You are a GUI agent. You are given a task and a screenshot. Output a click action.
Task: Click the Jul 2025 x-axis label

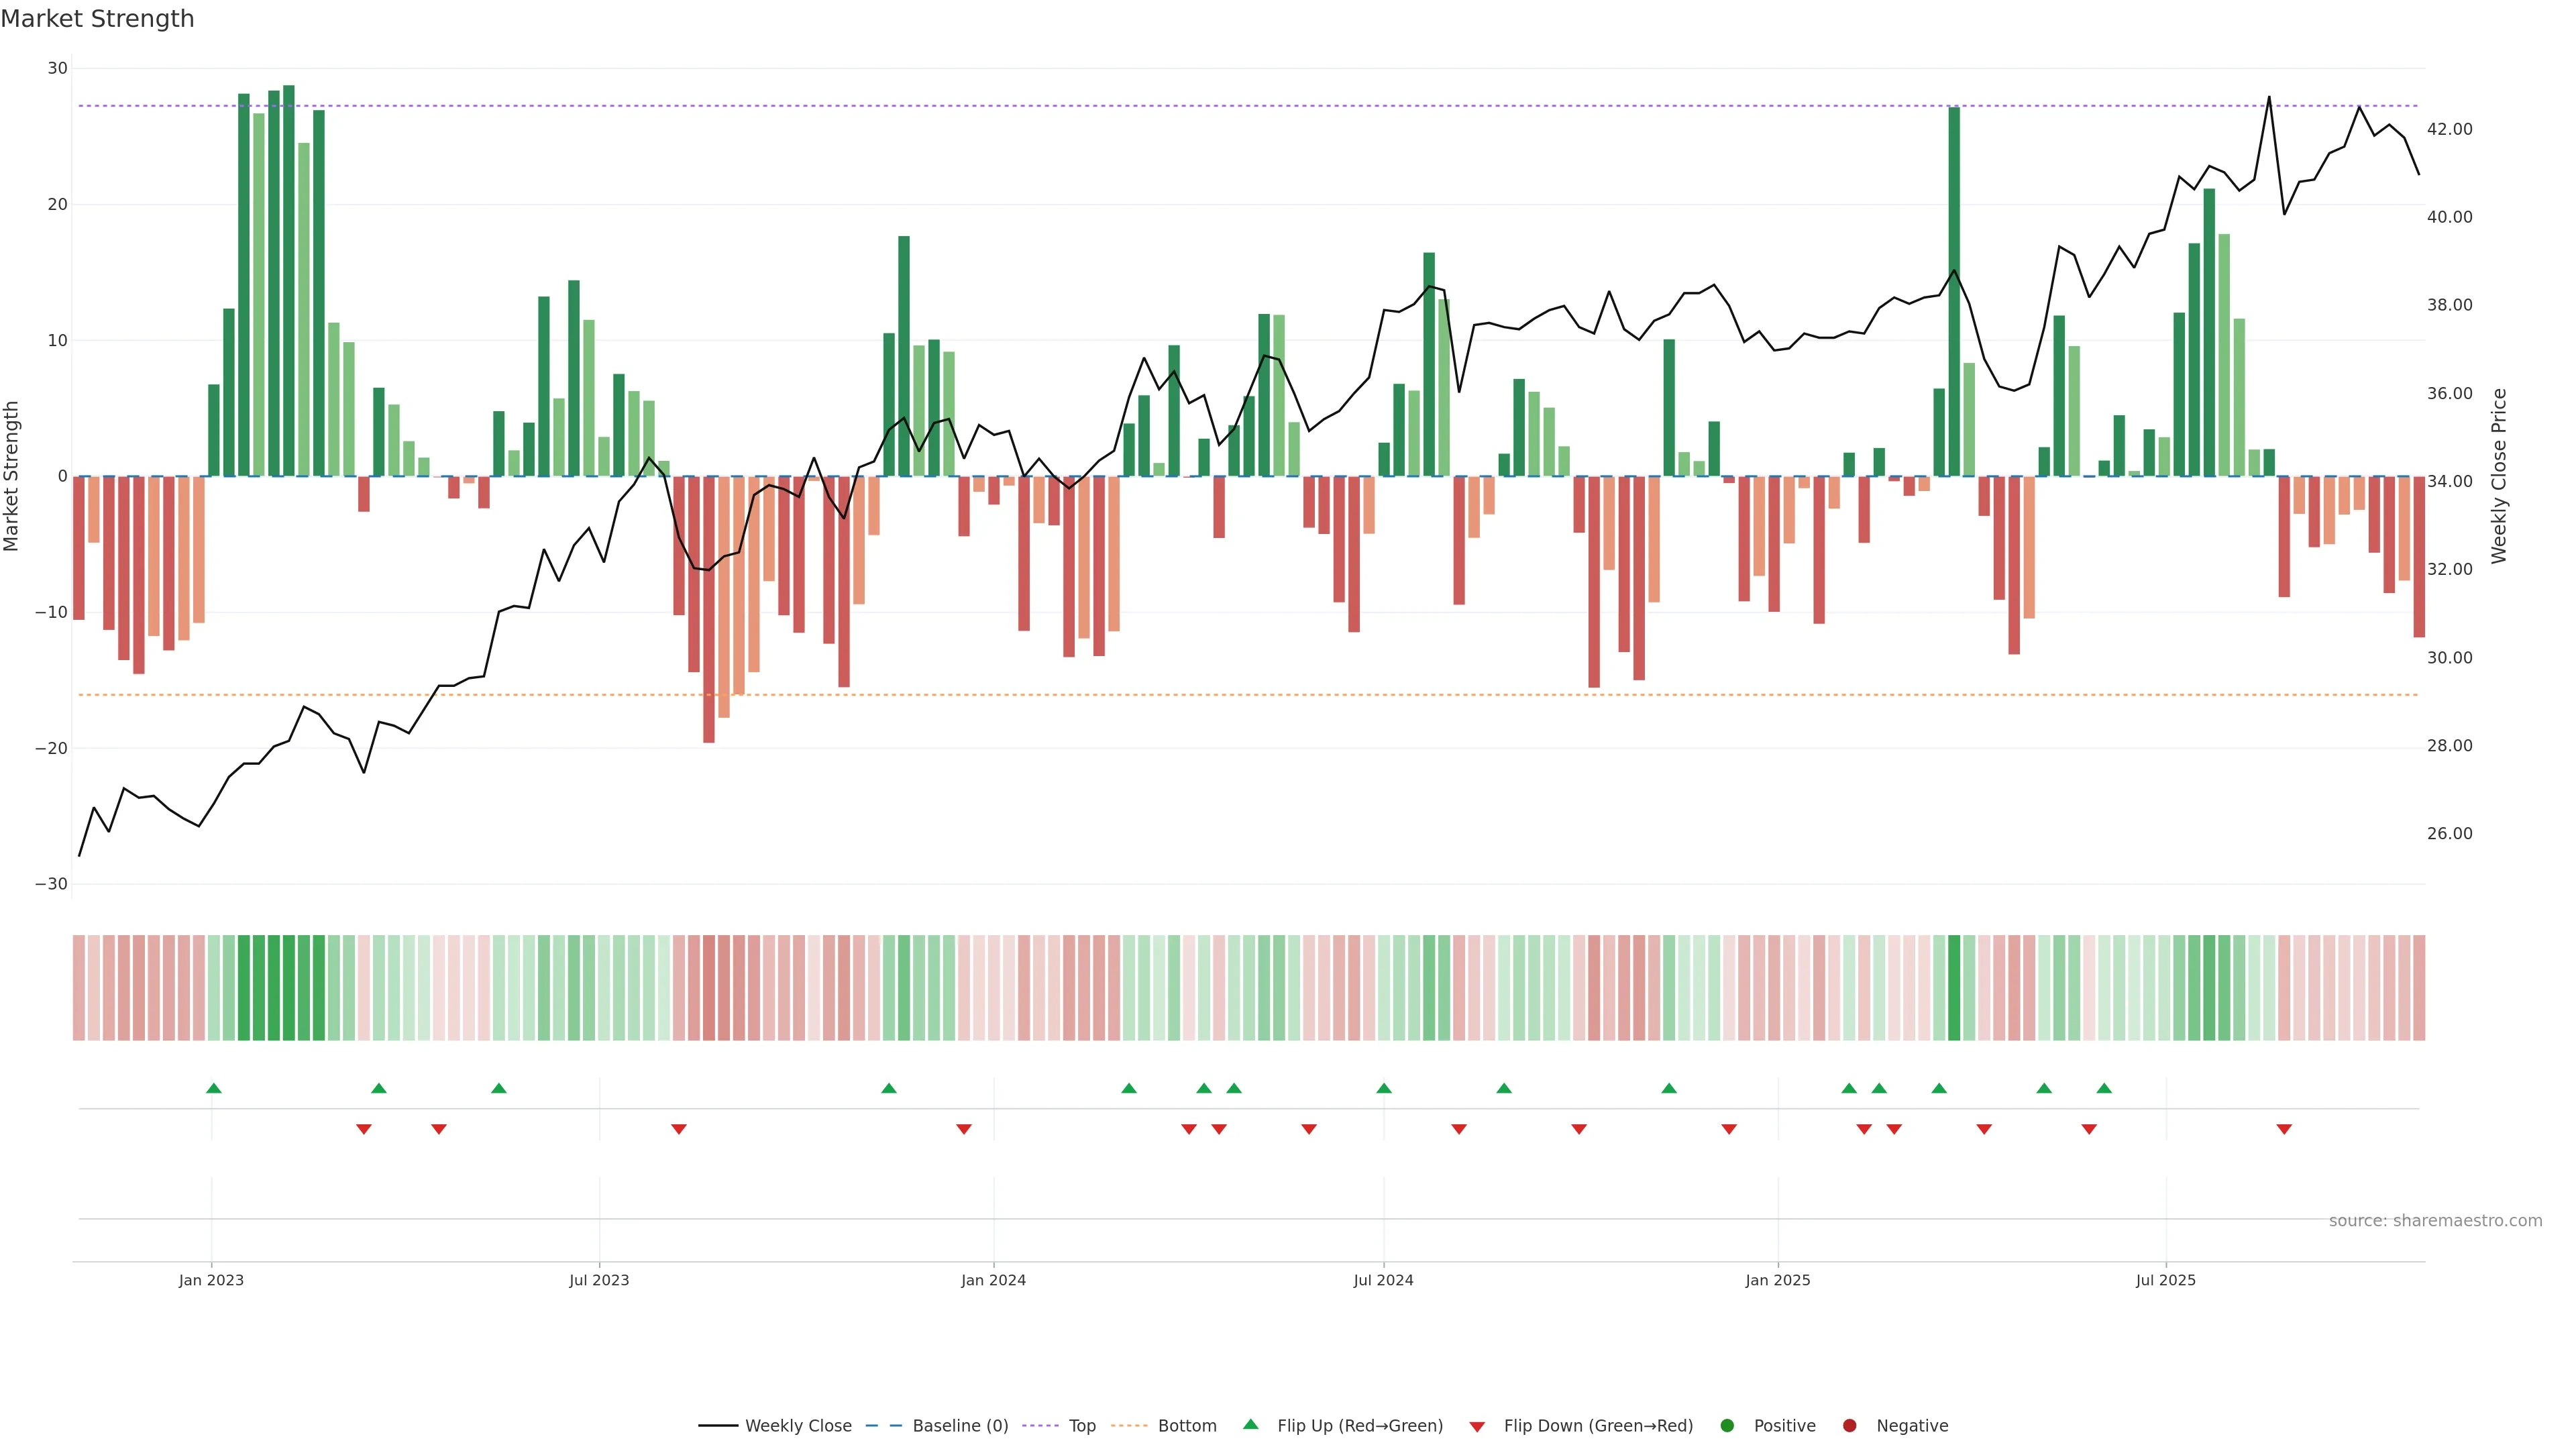2165,1280
